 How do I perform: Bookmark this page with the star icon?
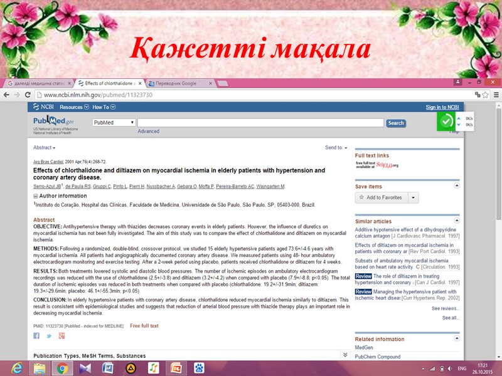pos(485,95)
